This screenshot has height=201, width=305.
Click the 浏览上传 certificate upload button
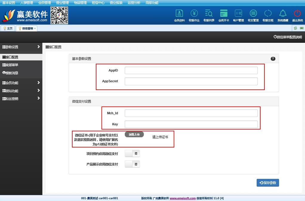[134, 135]
